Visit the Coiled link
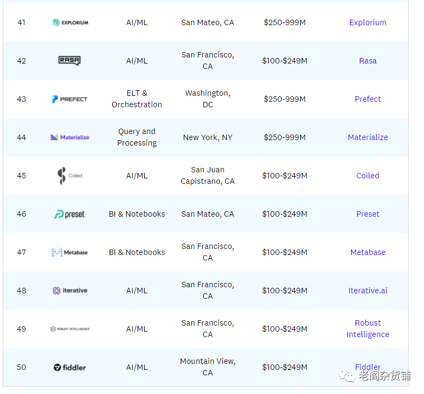Image resolution: width=424 pixels, height=394 pixels. (368, 176)
